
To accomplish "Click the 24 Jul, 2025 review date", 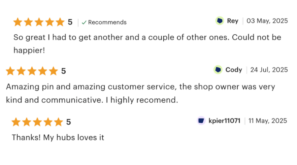I will pyautogui.click(x=269, y=70).
